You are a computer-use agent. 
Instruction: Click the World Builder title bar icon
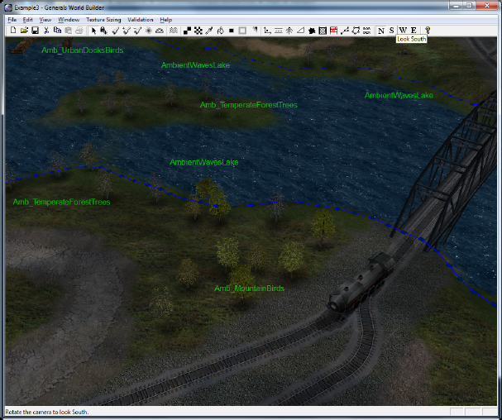point(8,7)
